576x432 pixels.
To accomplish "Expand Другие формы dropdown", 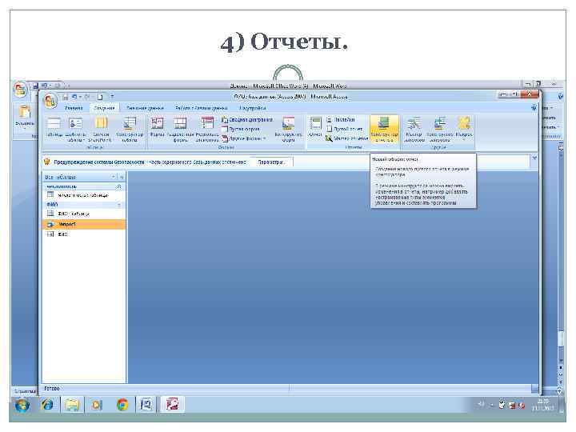I will [x=243, y=138].
